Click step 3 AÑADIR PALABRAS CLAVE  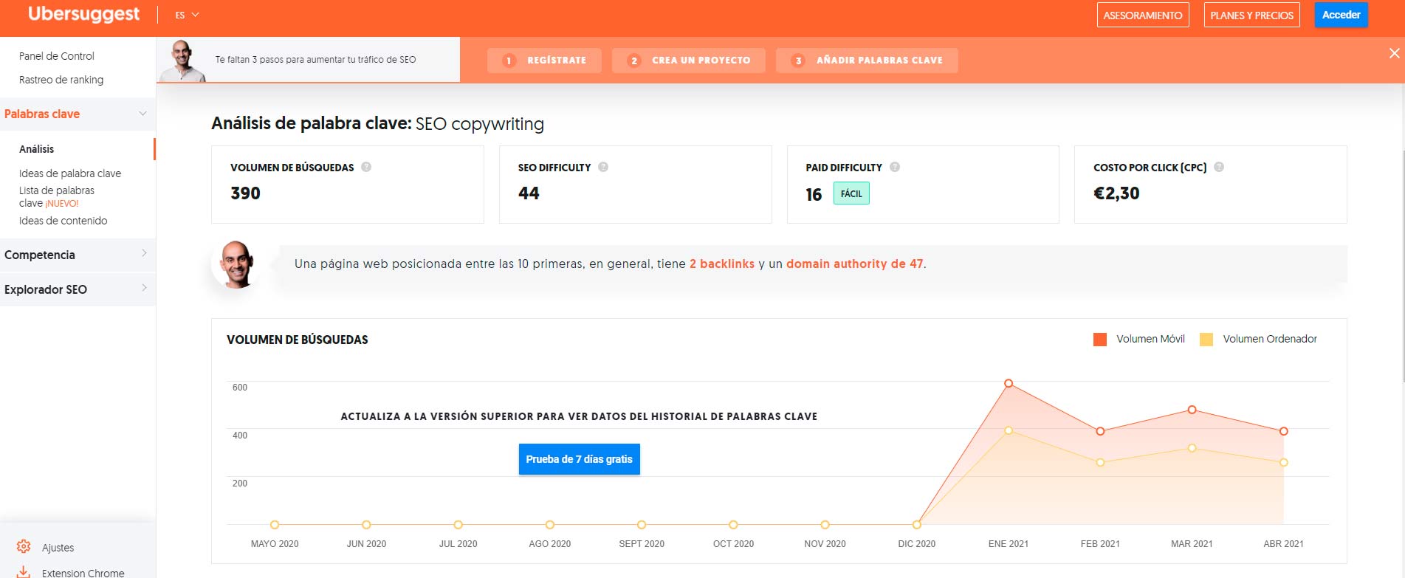(x=867, y=61)
